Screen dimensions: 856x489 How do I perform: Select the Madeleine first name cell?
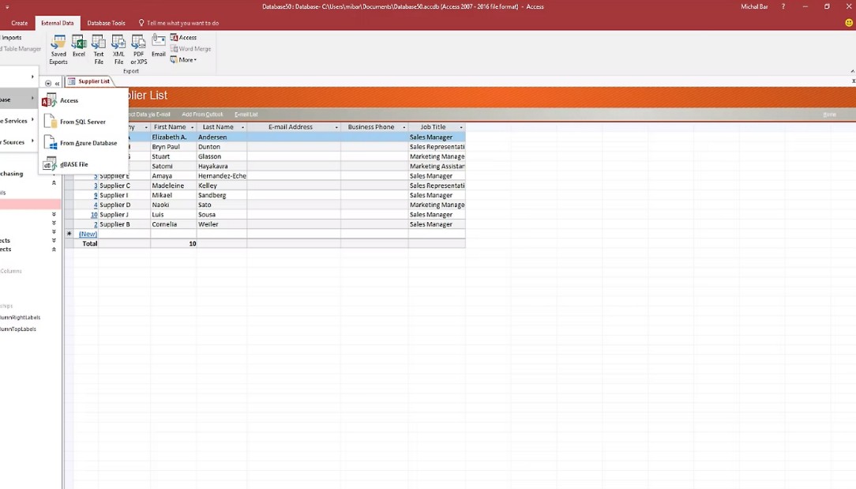point(174,186)
